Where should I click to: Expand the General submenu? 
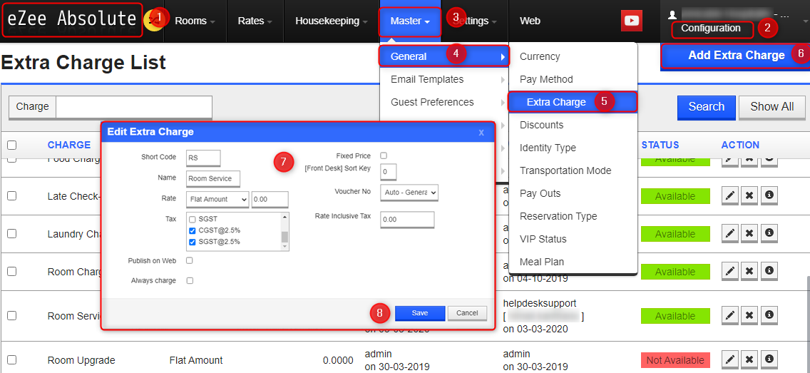click(x=444, y=56)
